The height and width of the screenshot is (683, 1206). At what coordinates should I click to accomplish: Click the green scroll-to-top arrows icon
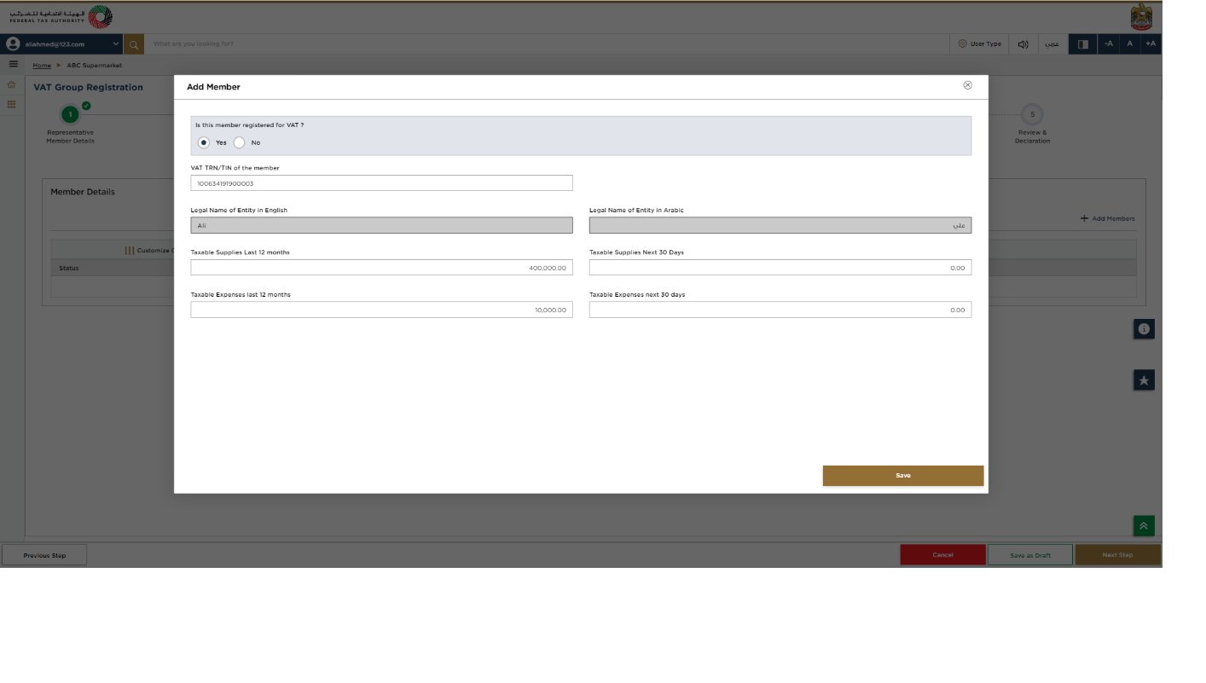pyautogui.click(x=1144, y=526)
